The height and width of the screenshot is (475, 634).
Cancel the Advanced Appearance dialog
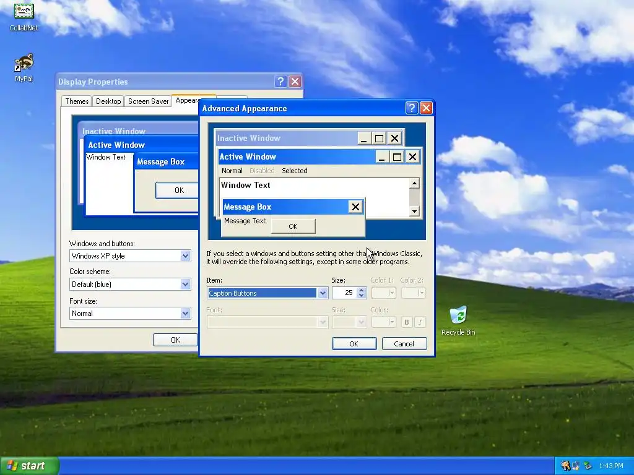[x=404, y=344]
